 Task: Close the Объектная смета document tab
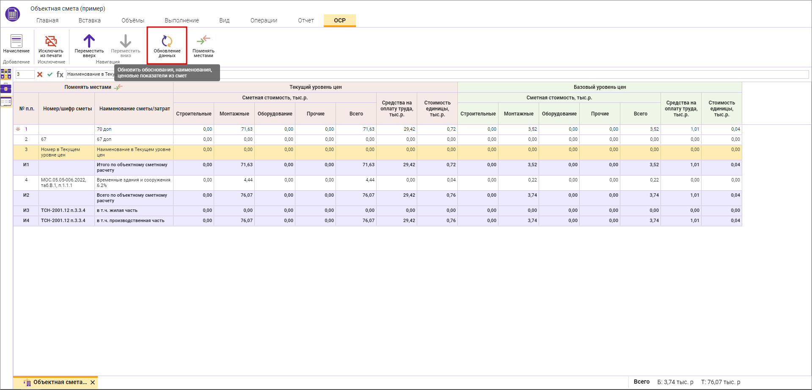click(x=93, y=382)
